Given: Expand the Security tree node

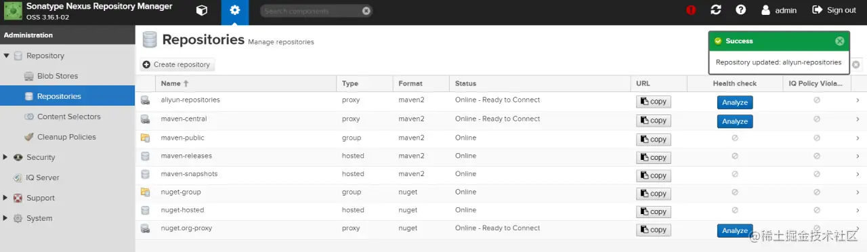Looking at the screenshot, I should (6, 157).
